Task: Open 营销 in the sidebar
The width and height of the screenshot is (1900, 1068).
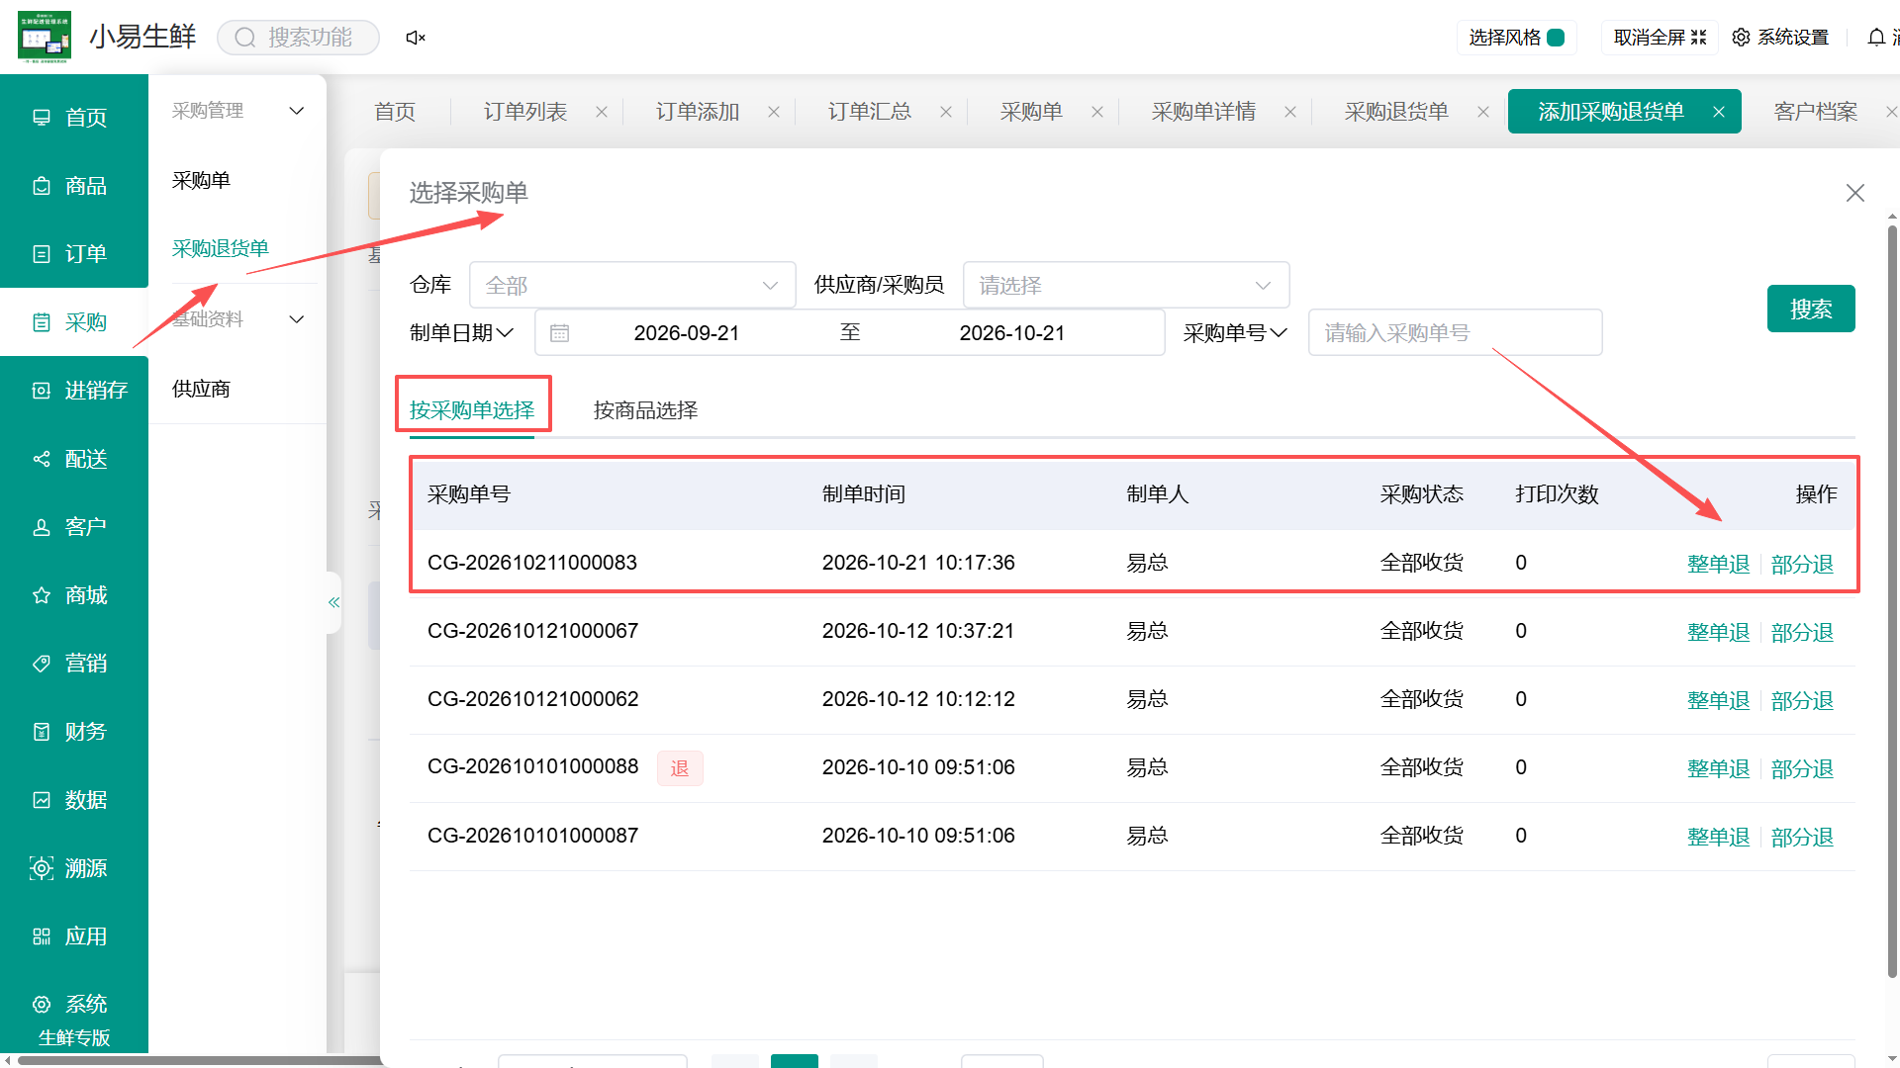Action: pyautogui.click(x=74, y=664)
